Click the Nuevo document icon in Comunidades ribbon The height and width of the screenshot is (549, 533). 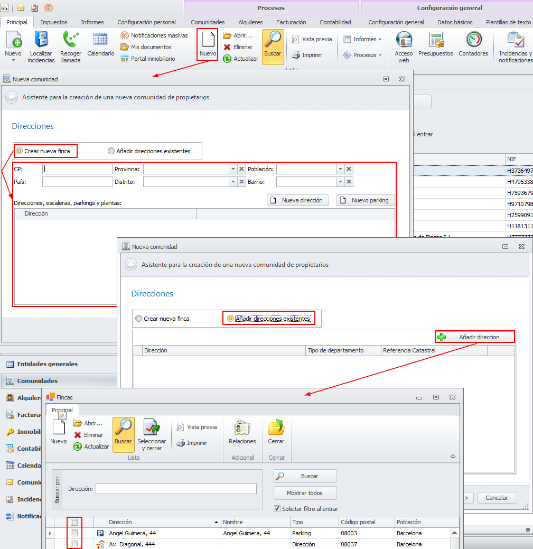pyautogui.click(x=208, y=44)
